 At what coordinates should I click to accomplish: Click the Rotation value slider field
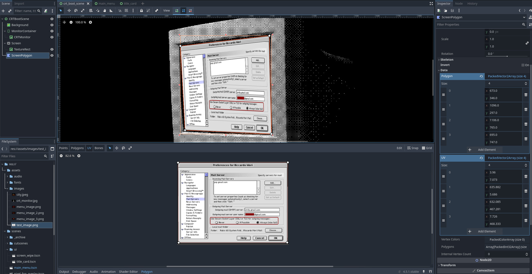point(507,54)
